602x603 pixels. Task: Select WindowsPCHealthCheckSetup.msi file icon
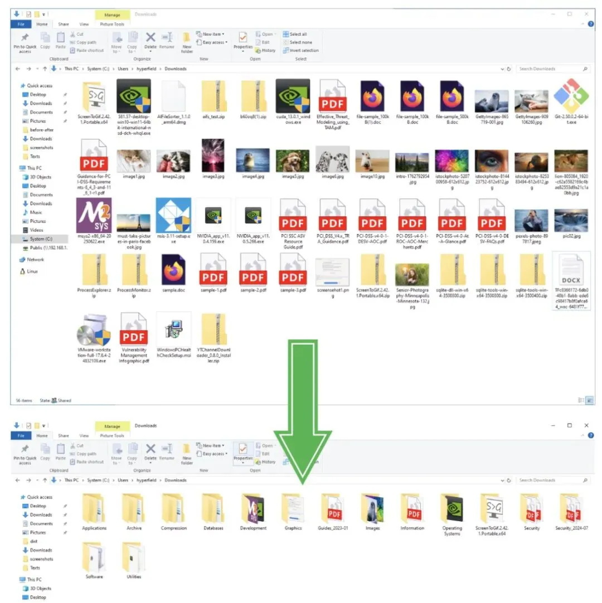(173, 330)
